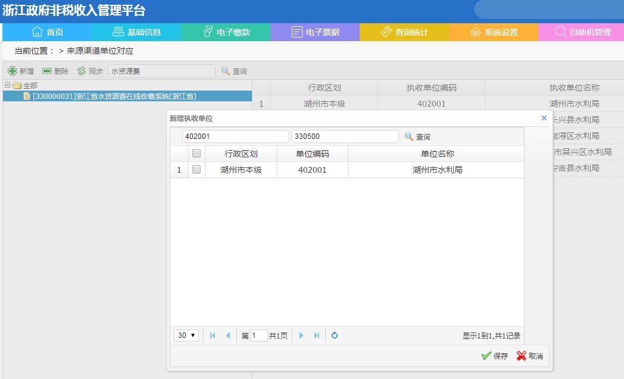Click 取消 cancel button
The image size is (624, 379).
(x=530, y=356)
